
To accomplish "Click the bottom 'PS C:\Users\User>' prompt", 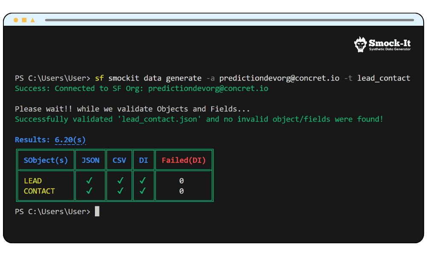I will pyautogui.click(x=53, y=212).
